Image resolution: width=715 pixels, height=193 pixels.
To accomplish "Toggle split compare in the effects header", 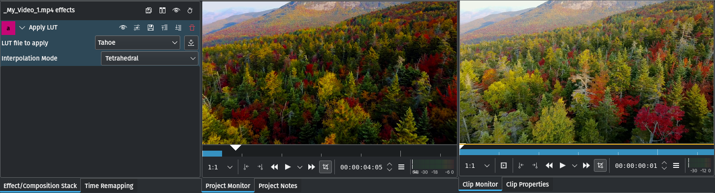I will tap(162, 10).
